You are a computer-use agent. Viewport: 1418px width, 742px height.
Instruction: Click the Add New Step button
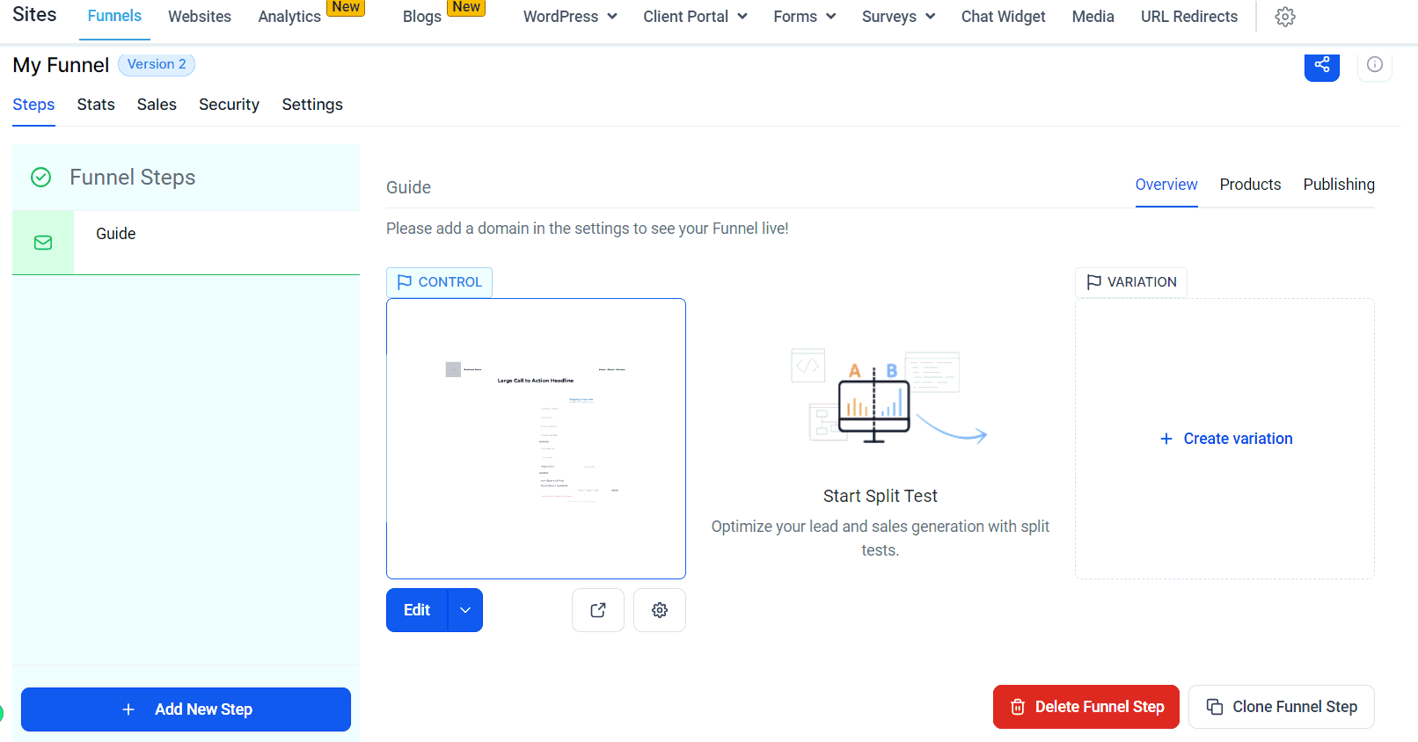click(x=186, y=709)
